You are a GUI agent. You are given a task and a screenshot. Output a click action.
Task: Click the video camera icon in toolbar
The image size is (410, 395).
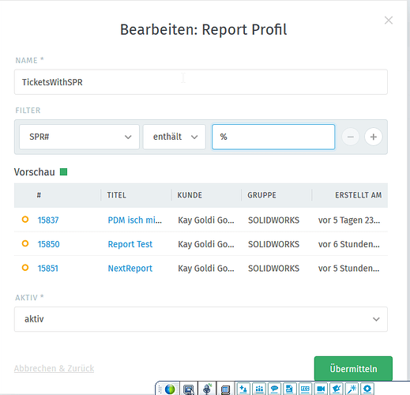[x=321, y=389]
